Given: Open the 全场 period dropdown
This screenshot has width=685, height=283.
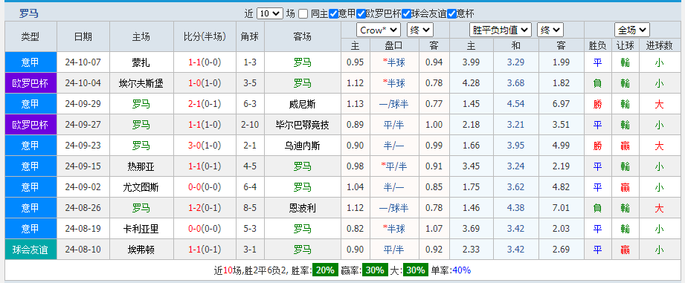Looking at the screenshot, I should pyautogui.click(x=631, y=30).
